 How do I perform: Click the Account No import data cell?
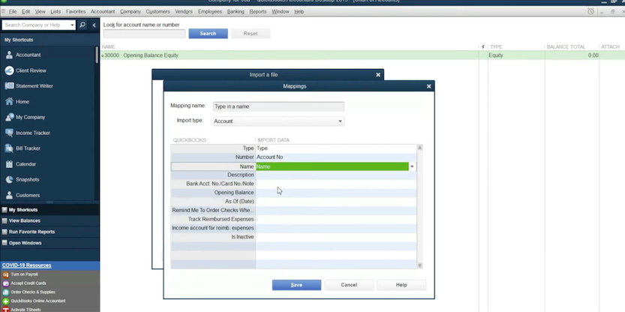coord(336,157)
